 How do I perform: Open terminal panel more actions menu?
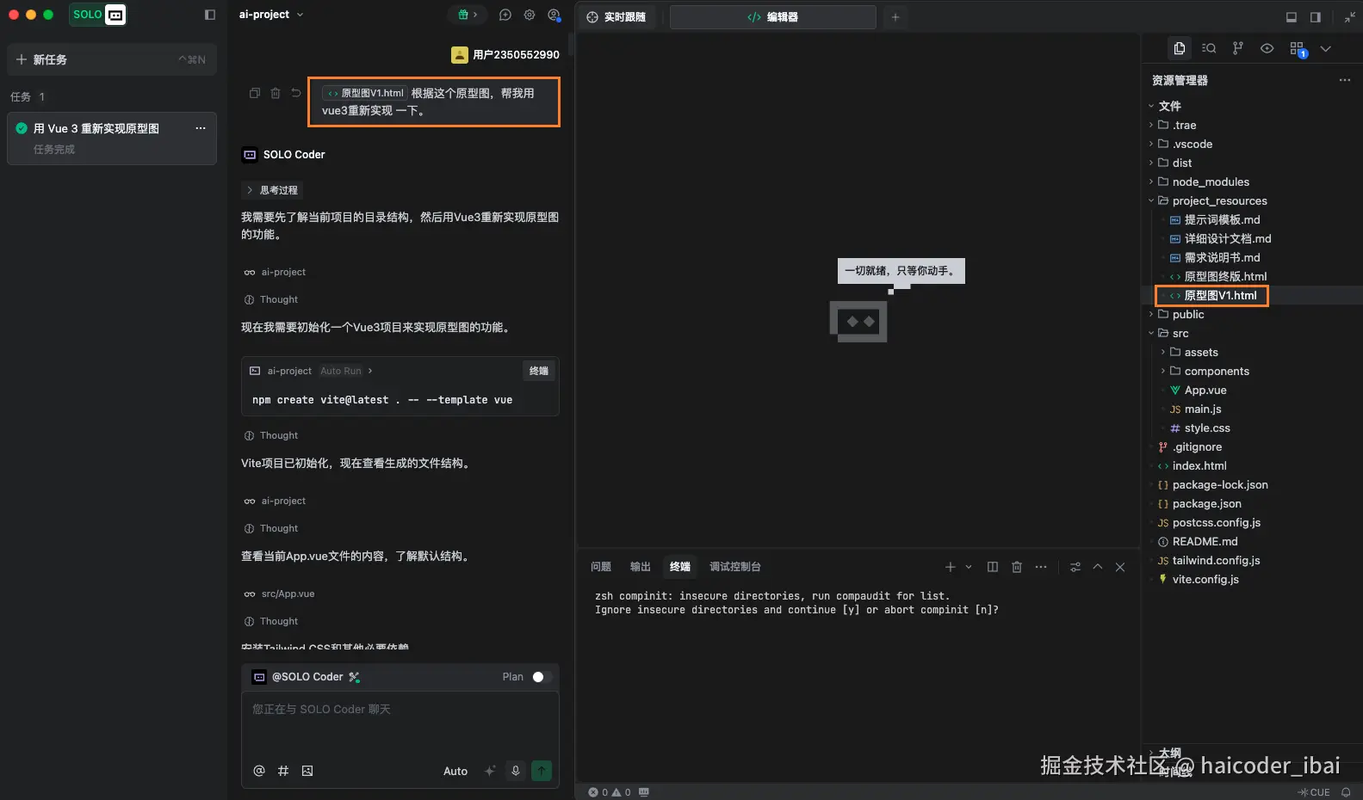click(1041, 567)
